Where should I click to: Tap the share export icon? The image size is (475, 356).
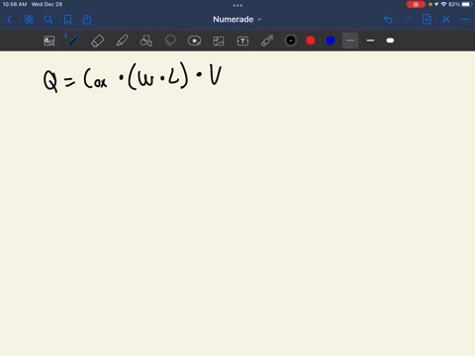[x=87, y=20]
